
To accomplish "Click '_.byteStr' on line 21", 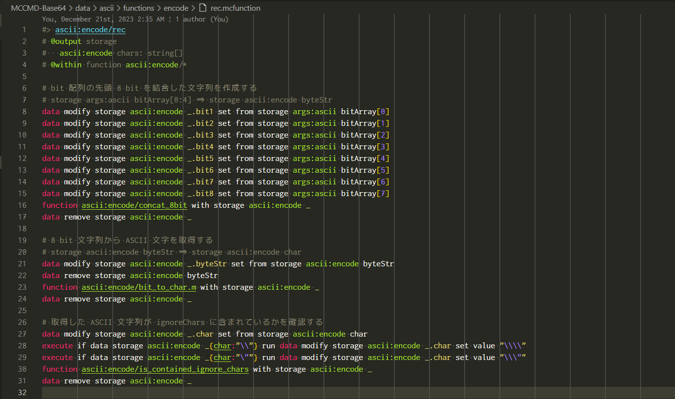I will [207, 264].
